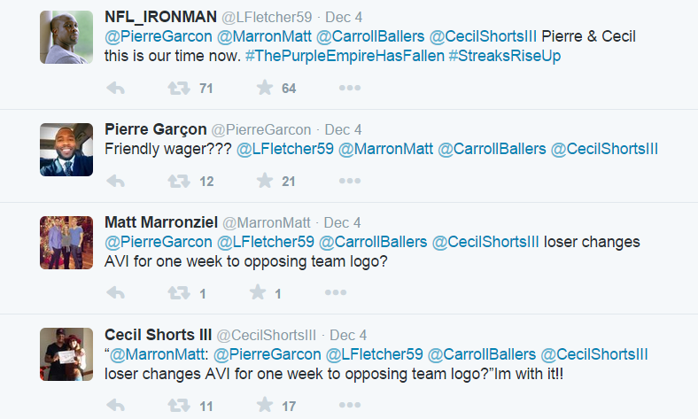This screenshot has width=698, height=419.
Task: Open more options on NFL_IRONMAN's tweet
Action: point(350,88)
